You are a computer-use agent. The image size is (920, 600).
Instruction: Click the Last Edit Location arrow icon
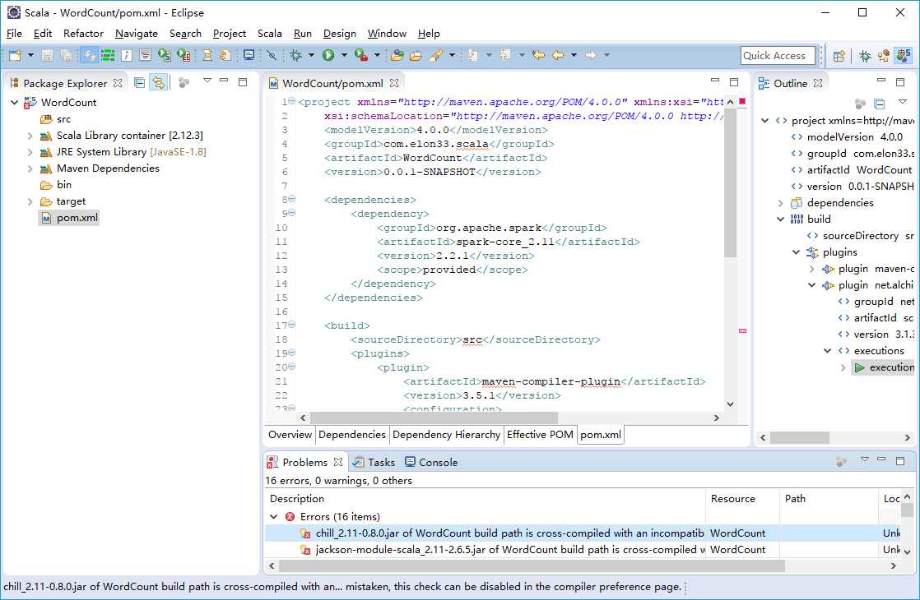[x=538, y=55]
